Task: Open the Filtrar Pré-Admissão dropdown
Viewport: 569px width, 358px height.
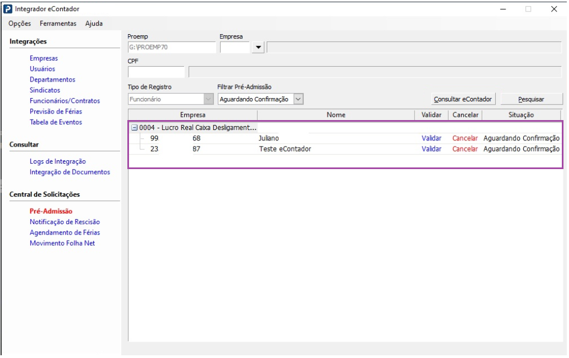Action: (x=298, y=99)
